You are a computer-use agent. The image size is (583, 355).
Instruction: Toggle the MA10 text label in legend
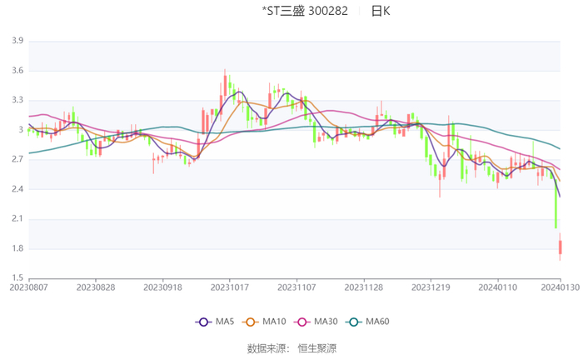coord(276,322)
